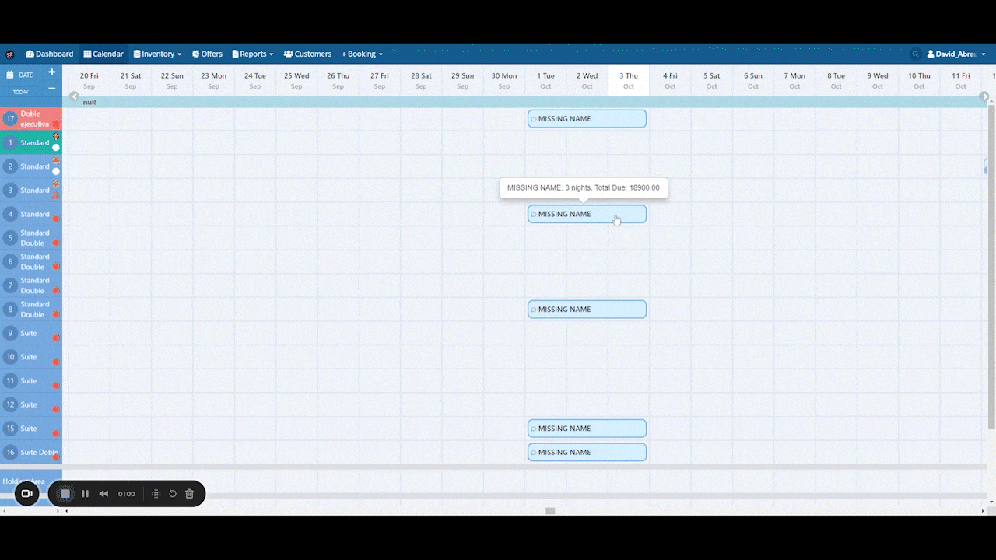996x560 pixels.
Task: Select the 1 Tue Oct date header
Action: click(545, 81)
